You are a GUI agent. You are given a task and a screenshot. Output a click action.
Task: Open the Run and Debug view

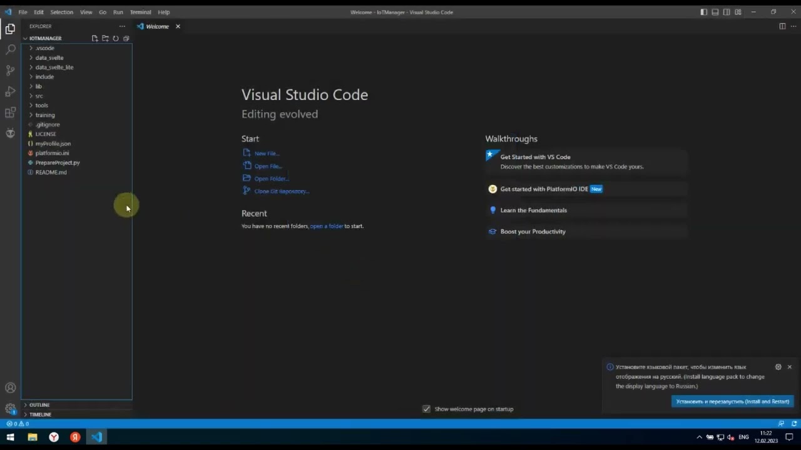point(10,91)
